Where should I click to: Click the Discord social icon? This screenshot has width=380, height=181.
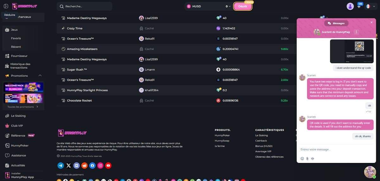tap(76, 165)
